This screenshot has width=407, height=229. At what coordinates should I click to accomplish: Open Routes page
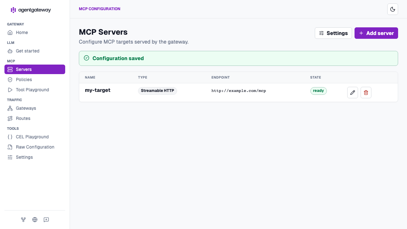[35, 118]
